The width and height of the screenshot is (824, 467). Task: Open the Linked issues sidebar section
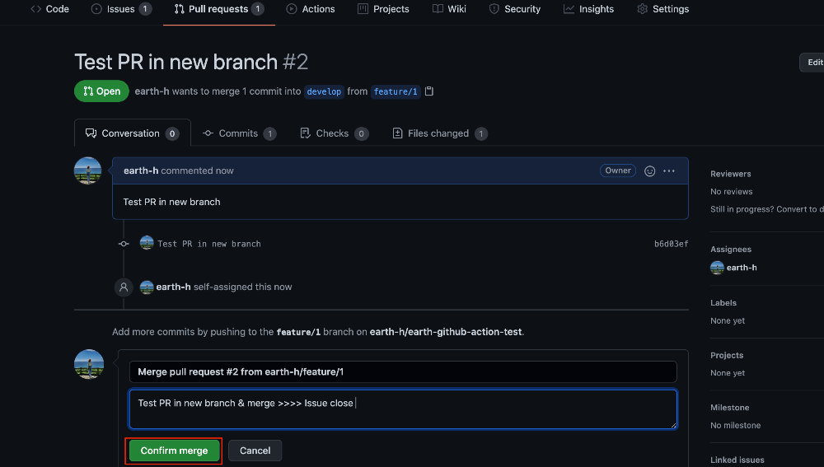[737, 460]
